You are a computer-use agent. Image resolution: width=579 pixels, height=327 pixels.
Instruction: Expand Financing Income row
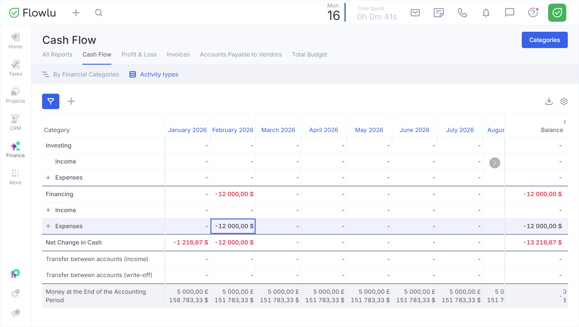tap(48, 210)
